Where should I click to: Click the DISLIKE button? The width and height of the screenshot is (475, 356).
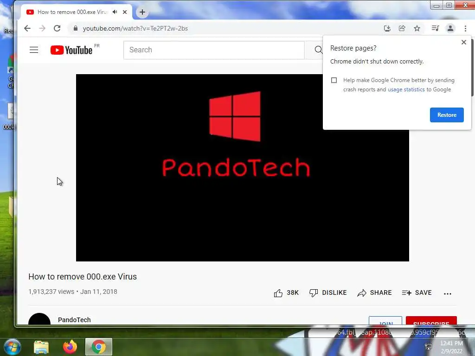tap(328, 293)
